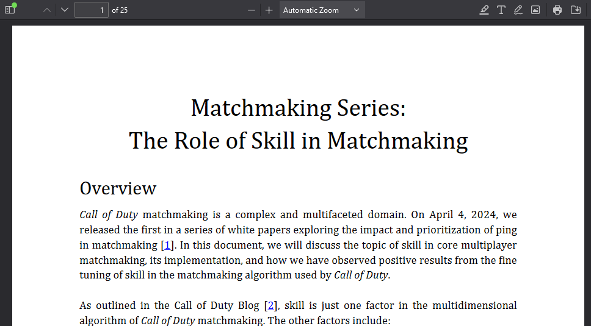Select the Highlight tool

click(x=484, y=10)
